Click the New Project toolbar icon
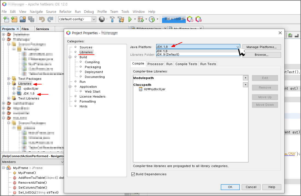Image resolution: width=301 pixels, height=196 pixels. pos(15,19)
